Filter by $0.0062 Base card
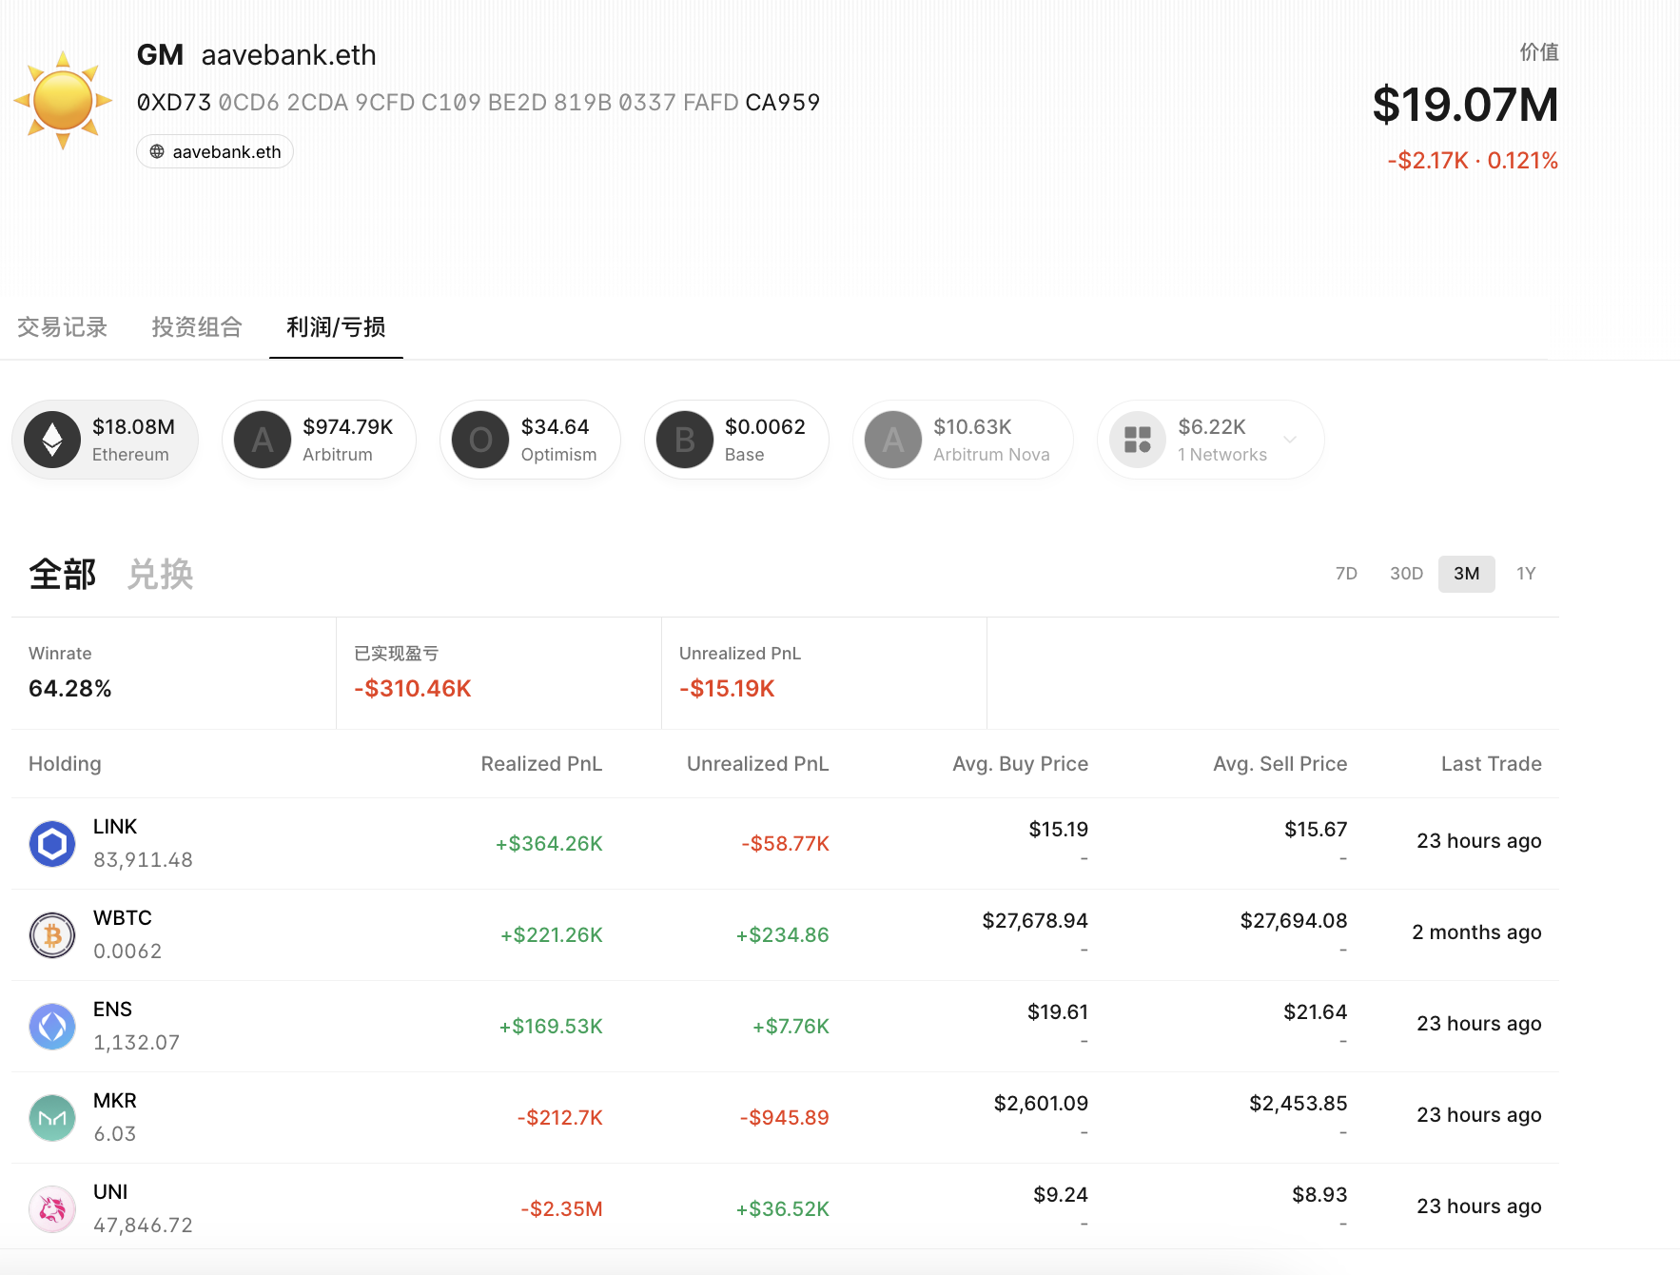This screenshot has height=1275, width=1680. (736, 440)
